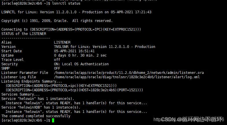
Task: Click the "Connecting to (DESCRIPTION=..." line
Action: coord(71,29)
